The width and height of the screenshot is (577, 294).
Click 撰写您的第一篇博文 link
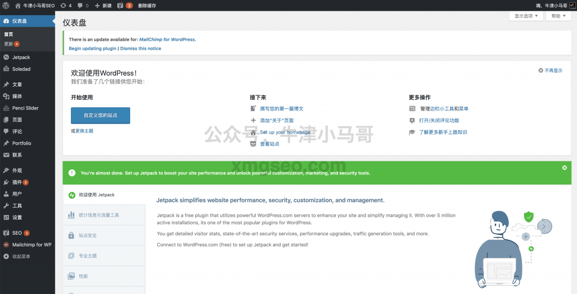click(x=282, y=109)
